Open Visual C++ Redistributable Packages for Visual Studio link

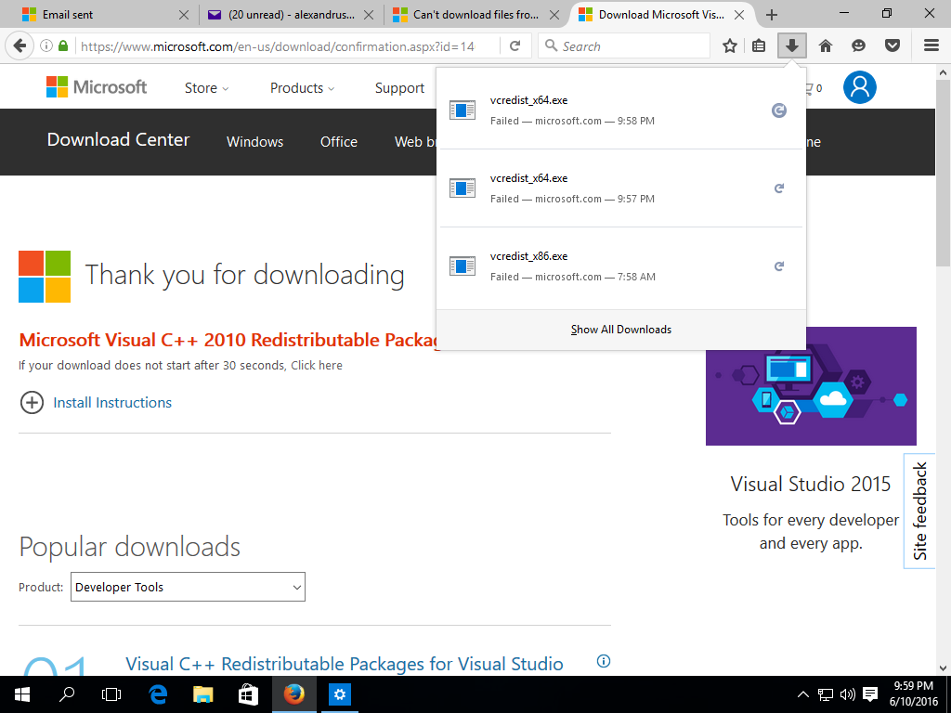(345, 664)
